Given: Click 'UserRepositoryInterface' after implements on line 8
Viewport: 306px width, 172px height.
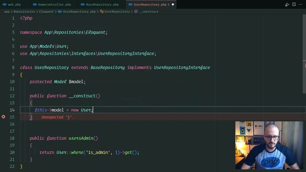Looking at the screenshot, I should 182,67.
